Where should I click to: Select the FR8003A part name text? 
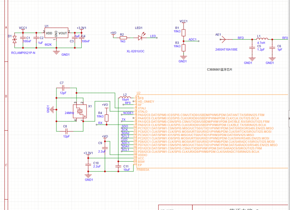[x=143, y=169]
